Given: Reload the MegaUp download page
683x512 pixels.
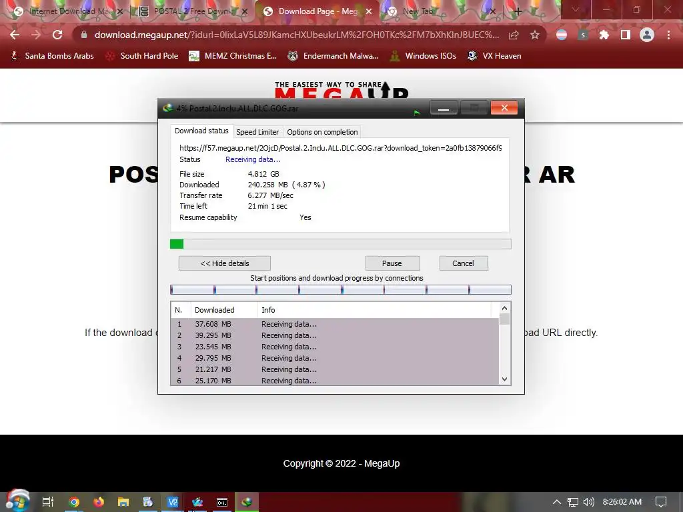Looking at the screenshot, I should point(57,35).
